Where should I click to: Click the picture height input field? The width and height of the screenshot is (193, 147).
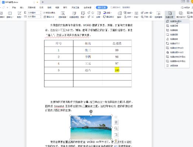[x=34, y=13]
